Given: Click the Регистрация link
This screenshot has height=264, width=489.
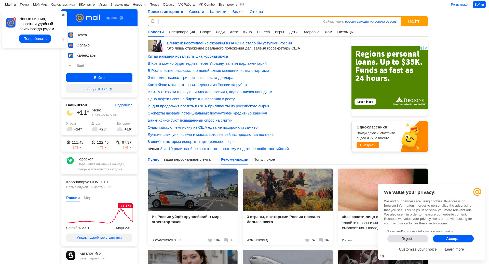Looking at the screenshot, I should click(x=460, y=5).
